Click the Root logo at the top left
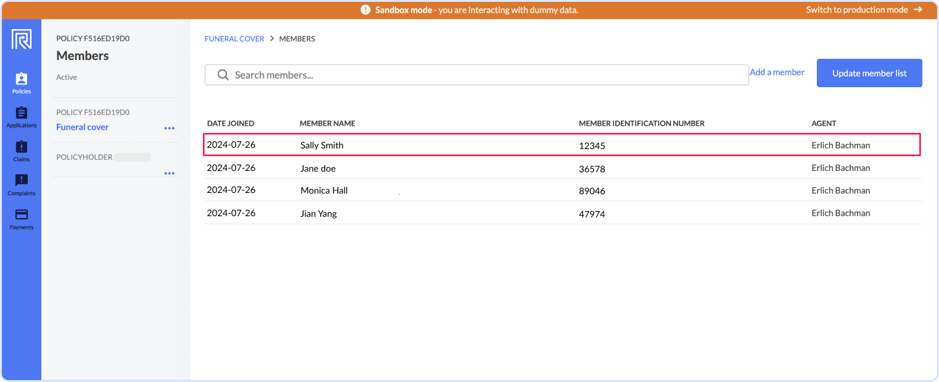The image size is (939, 382). pos(20,40)
